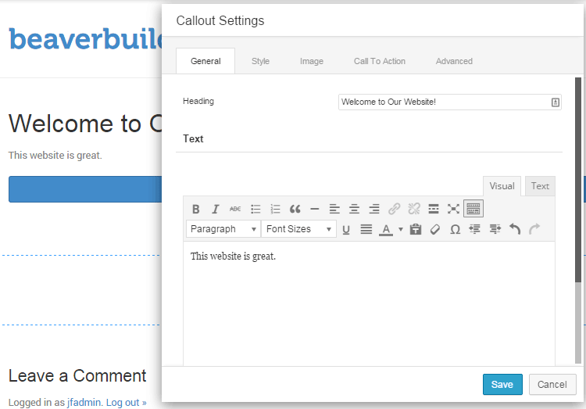
Task: Expand the text color picker arrow
Action: coord(400,229)
